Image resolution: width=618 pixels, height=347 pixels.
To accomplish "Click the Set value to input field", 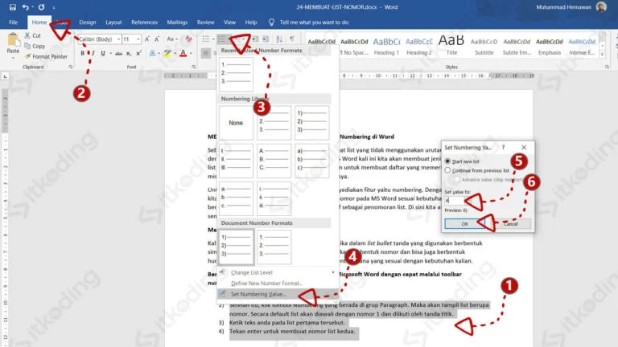I will [456, 201].
